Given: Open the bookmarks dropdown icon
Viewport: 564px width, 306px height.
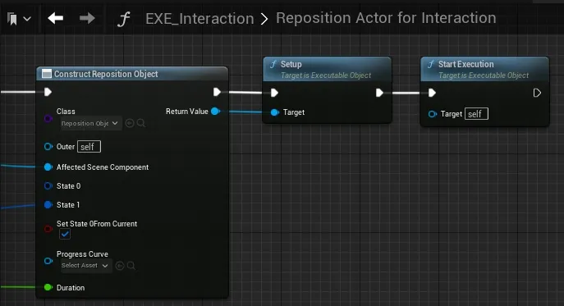Looking at the screenshot, I should (x=19, y=19).
